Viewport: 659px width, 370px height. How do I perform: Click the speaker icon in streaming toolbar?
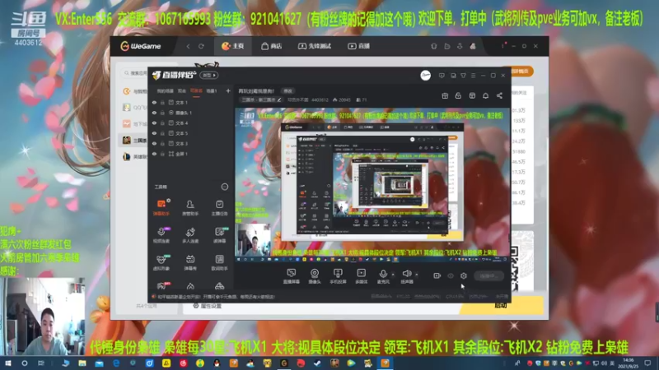click(406, 274)
